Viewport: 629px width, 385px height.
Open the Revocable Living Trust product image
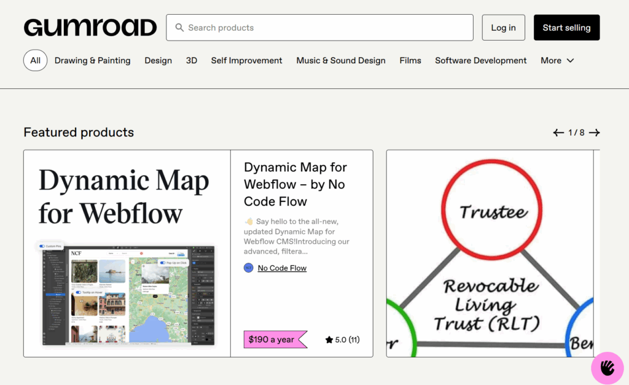coord(490,254)
